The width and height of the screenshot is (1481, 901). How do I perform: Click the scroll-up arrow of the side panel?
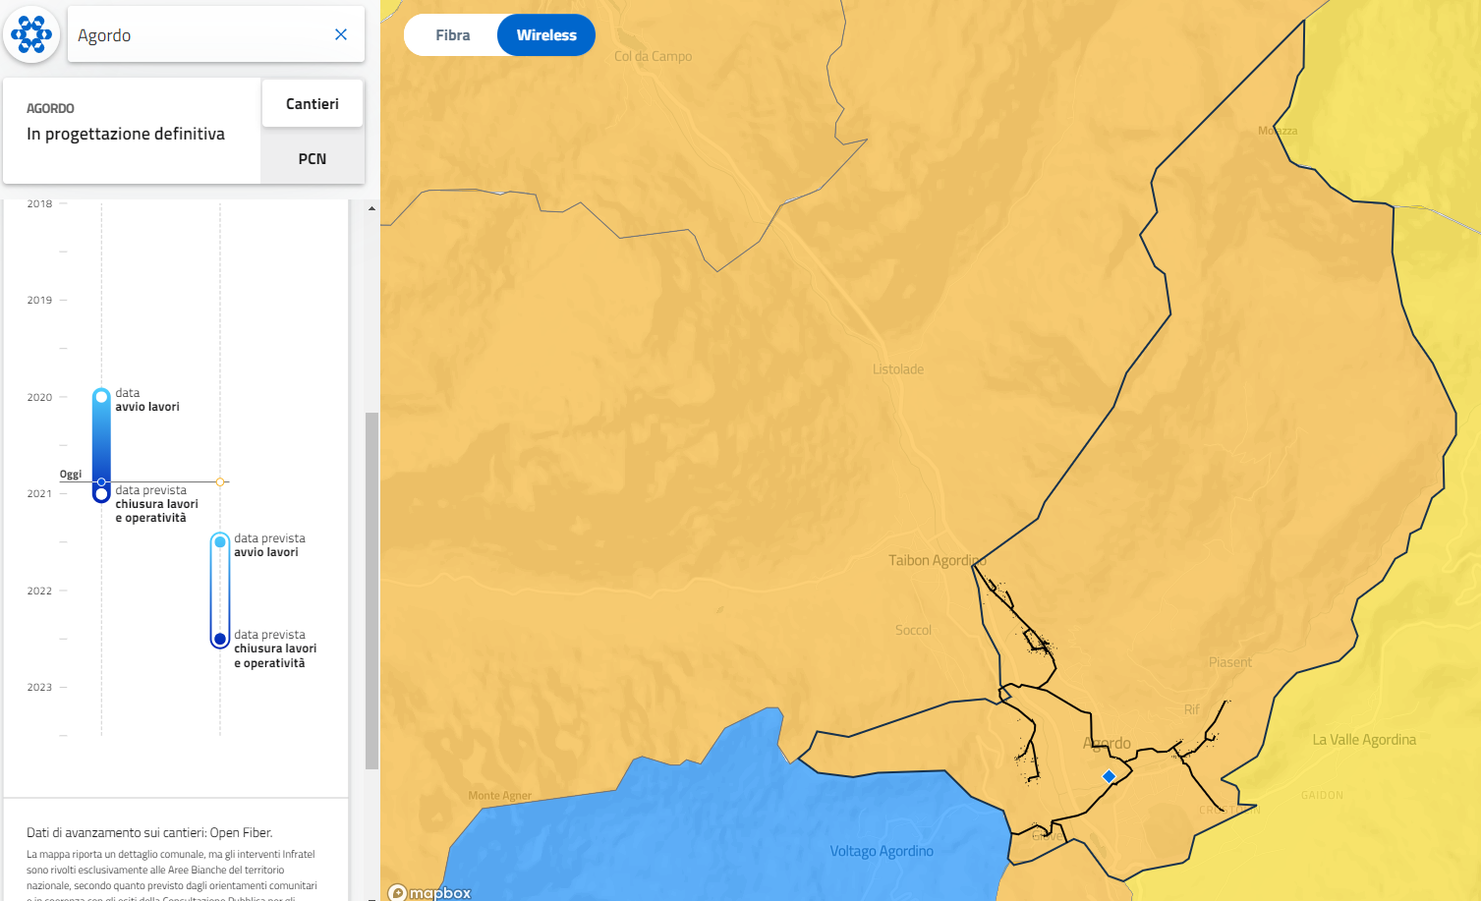(371, 208)
